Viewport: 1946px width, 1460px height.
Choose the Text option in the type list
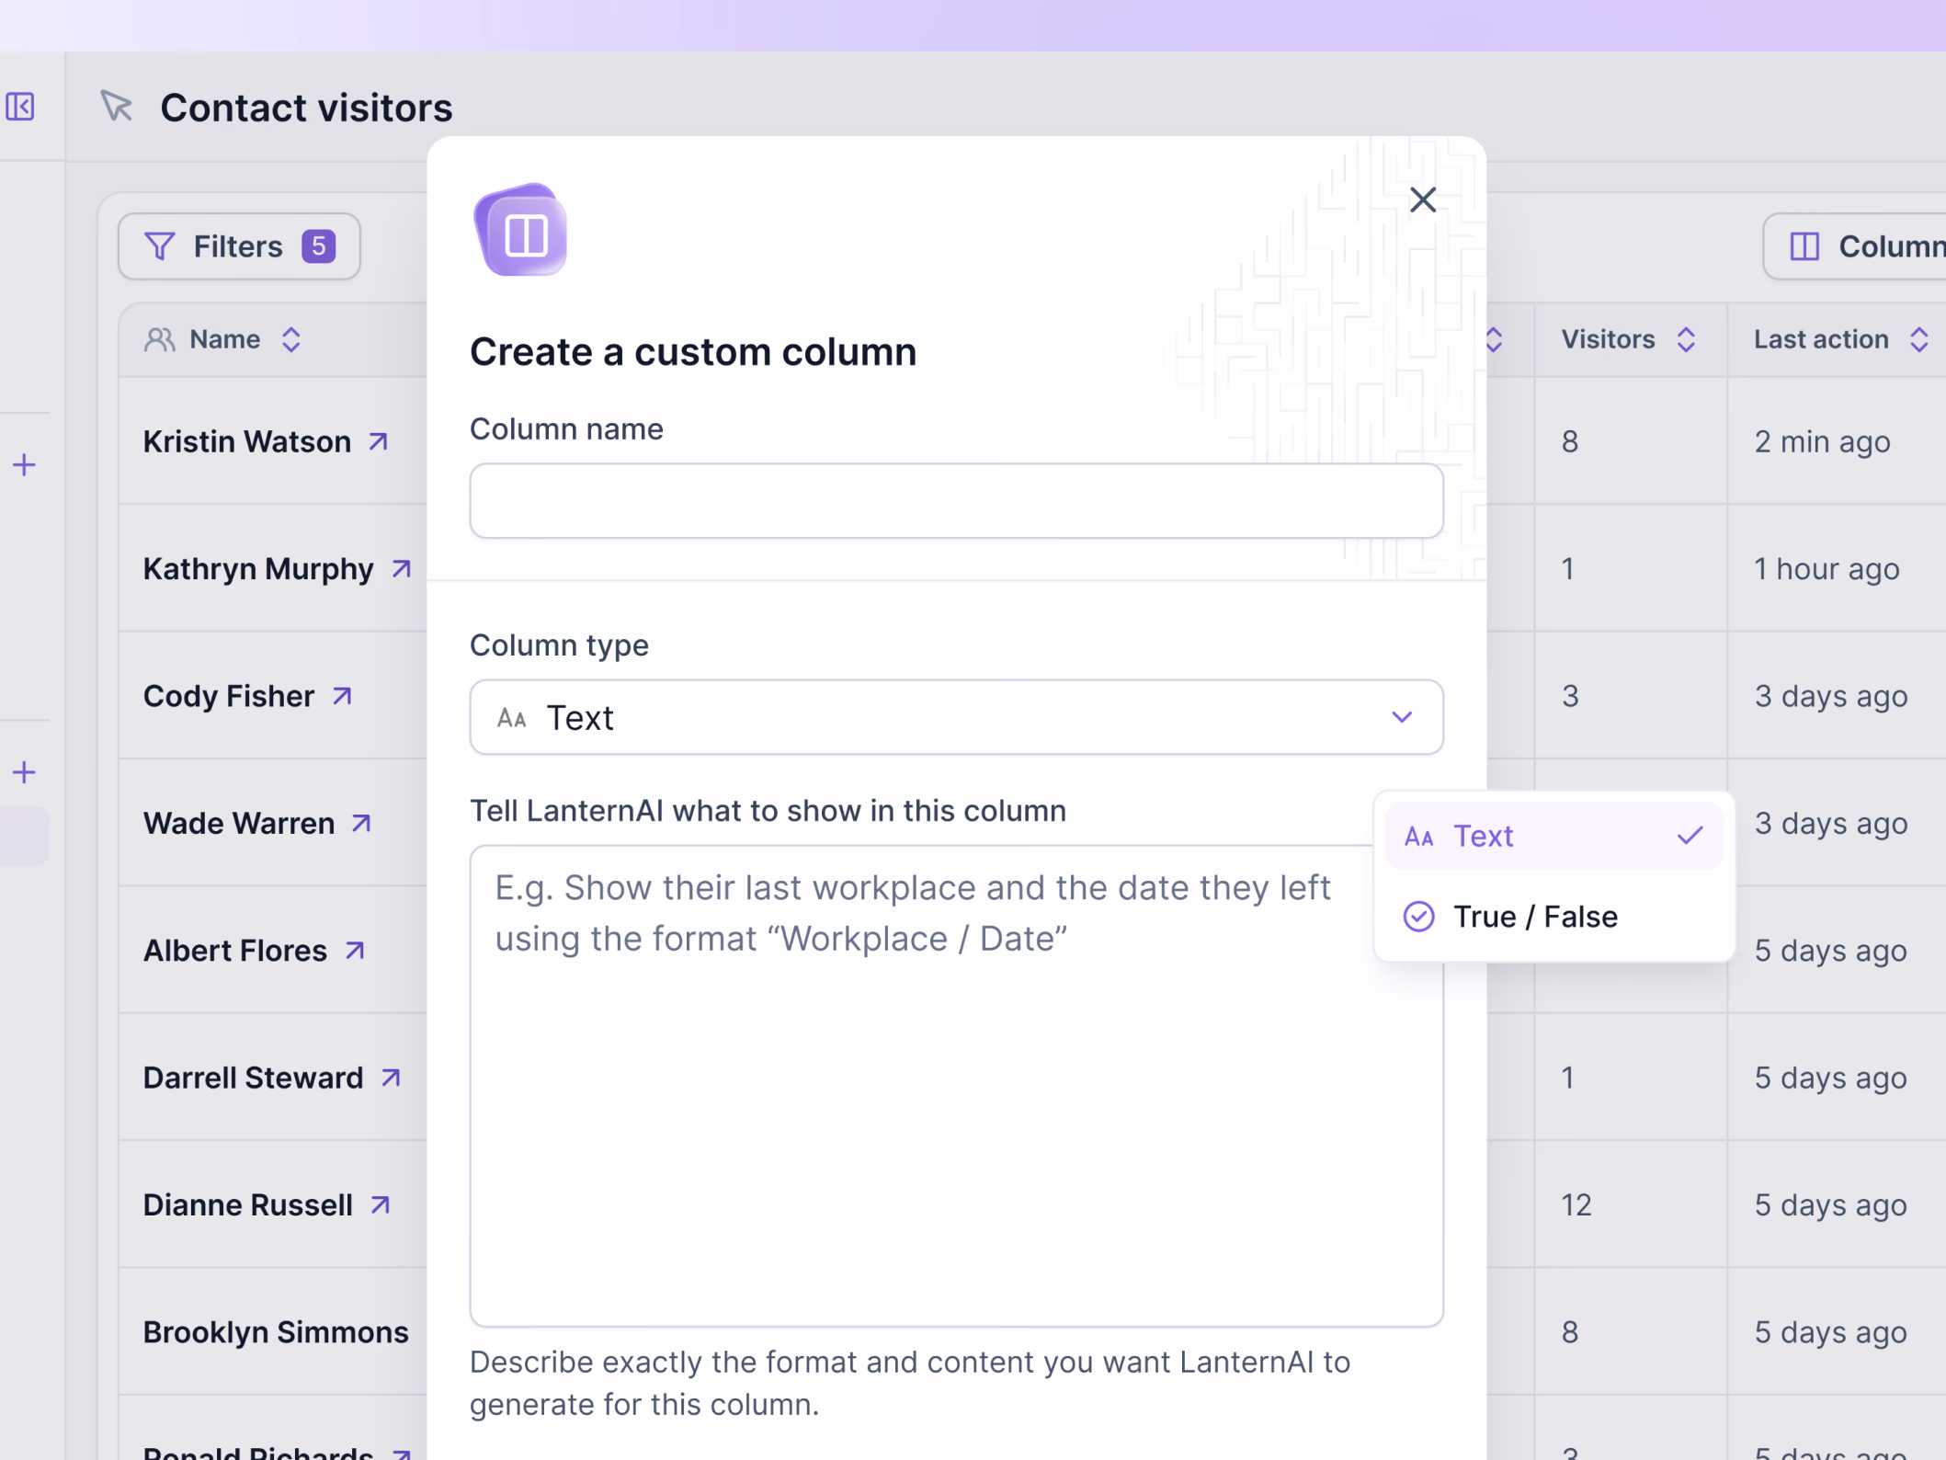click(1553, 836)
